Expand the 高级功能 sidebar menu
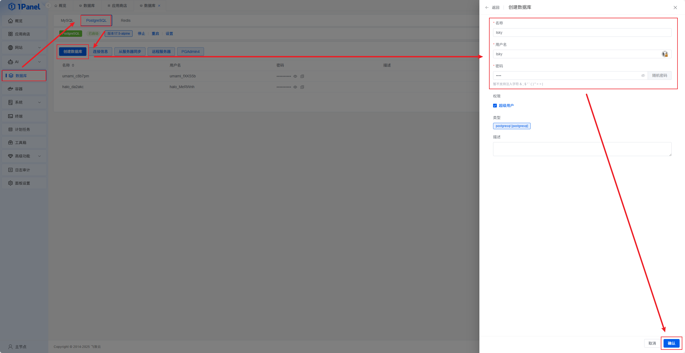 pyautogui.click(x=24, y=156)
